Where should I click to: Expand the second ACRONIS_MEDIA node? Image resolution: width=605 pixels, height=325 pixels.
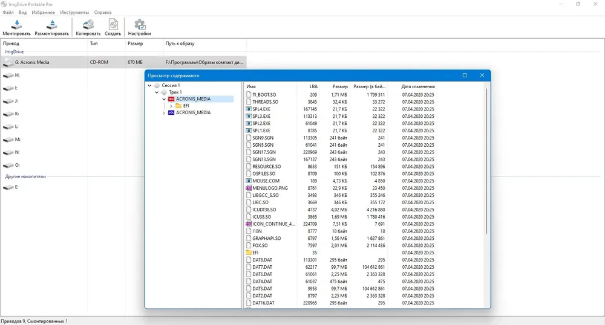tap(164, 113)
